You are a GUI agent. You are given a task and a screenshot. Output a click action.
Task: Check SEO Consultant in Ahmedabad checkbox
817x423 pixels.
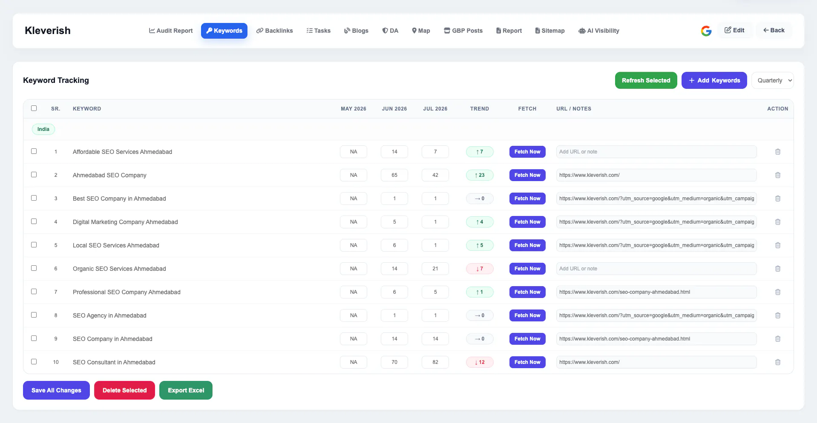tap(34, 362)
